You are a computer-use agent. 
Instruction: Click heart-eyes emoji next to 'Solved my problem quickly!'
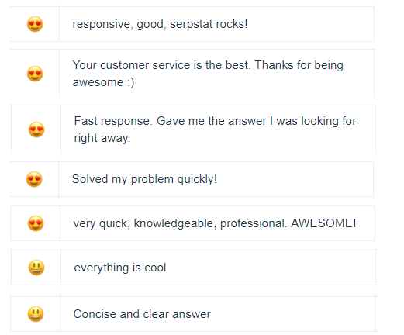34,179
